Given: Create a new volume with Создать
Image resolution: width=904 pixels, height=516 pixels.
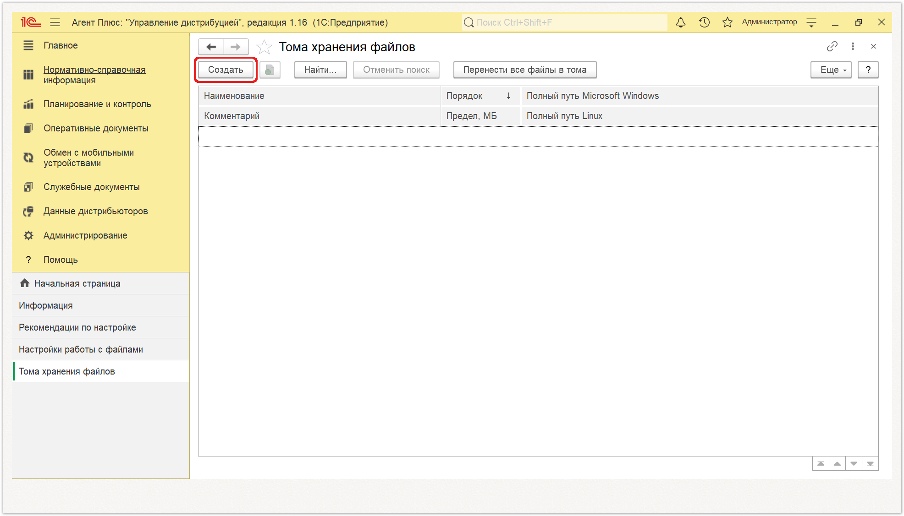Looking at the screenshot, I should [226, 70].
